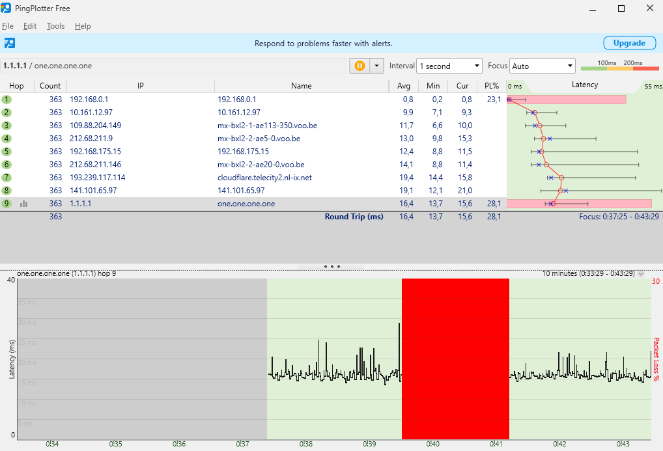
Task: Click the PL% column header
Action: pos(492,86)
